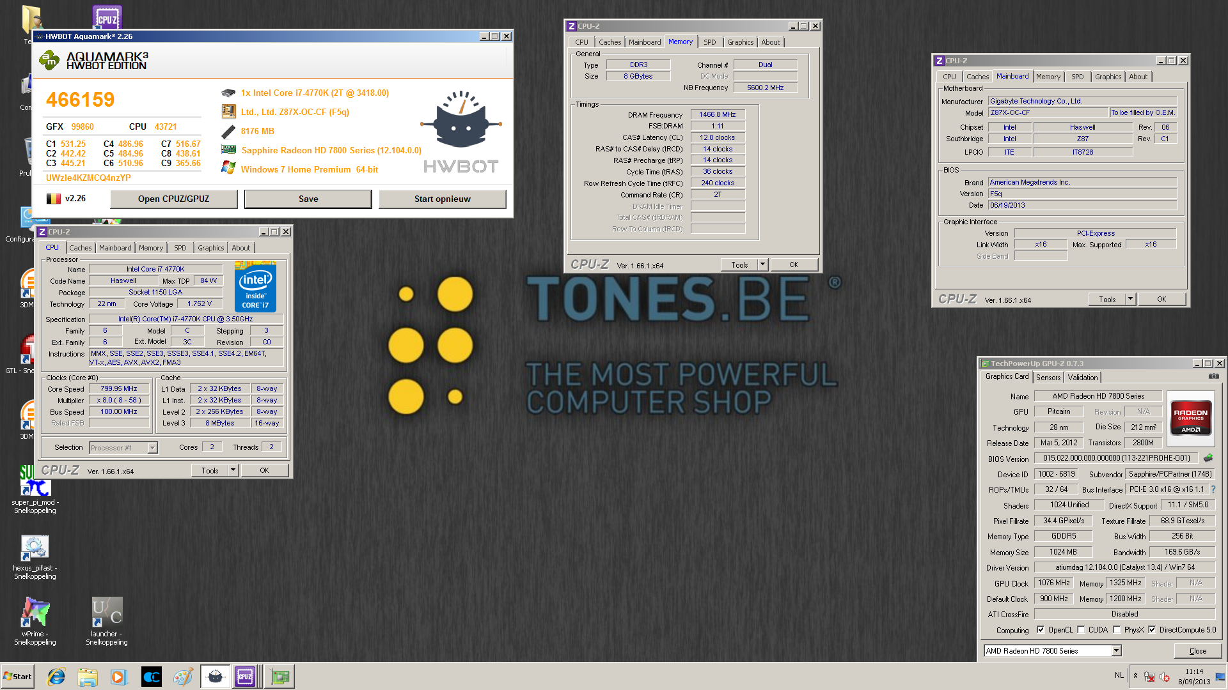Open Caches tab in CPU-Z CPU window
The image size is (1228, 690).
[x=81, y=248]
